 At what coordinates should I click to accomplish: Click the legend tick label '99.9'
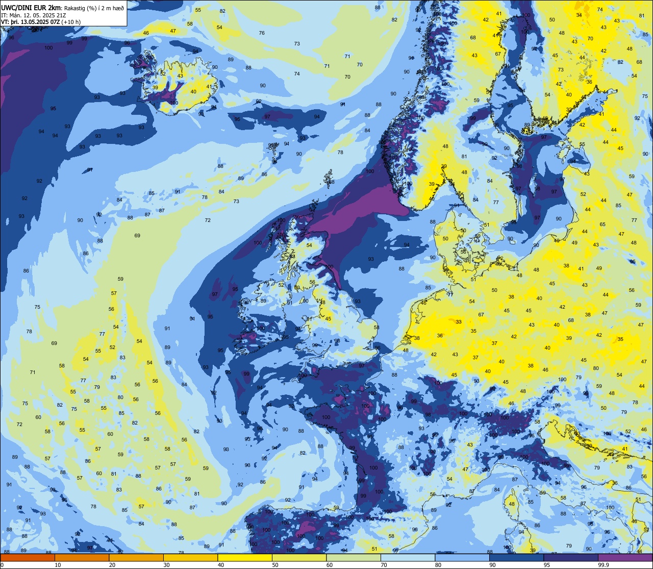(605, 565)
